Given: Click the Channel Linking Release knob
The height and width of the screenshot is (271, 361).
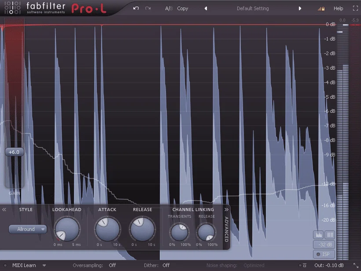Looking at the screenshot, I should click(206, 232).
